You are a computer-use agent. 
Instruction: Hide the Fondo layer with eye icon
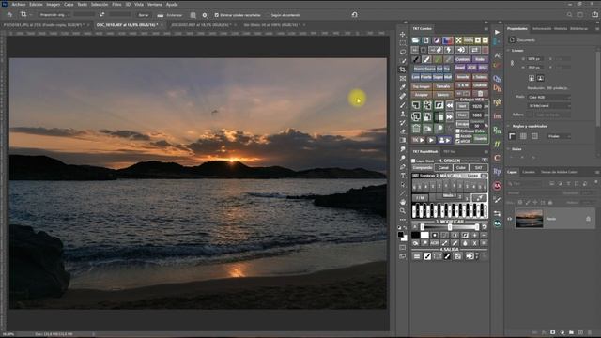pyautogui.click(x=510, y=219)
